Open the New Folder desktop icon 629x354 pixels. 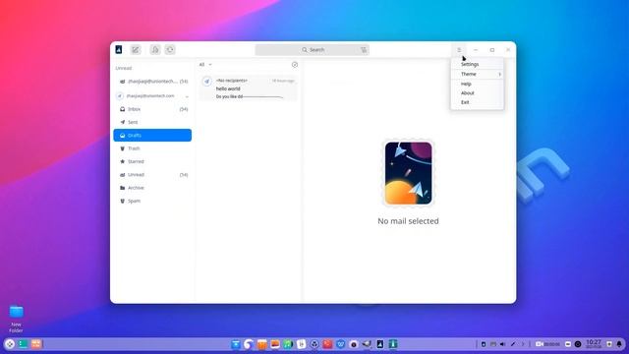click(16, 319)
